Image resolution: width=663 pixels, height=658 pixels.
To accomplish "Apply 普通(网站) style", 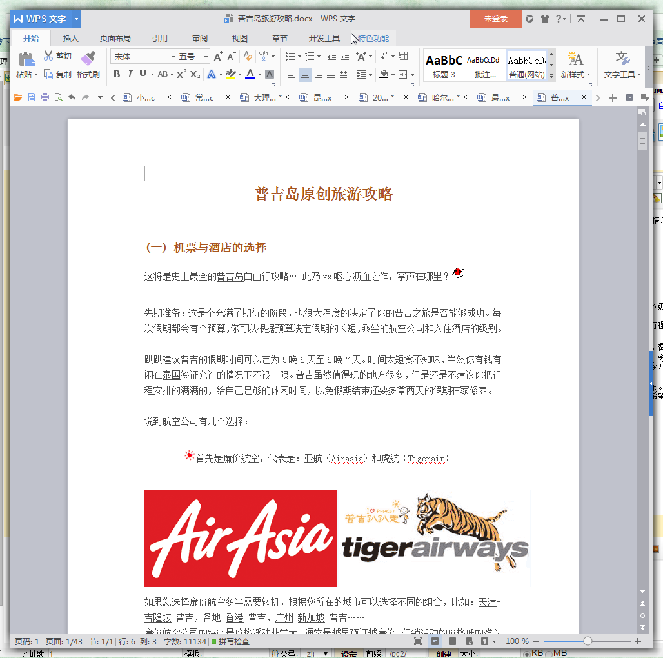I will pos(526,66).
